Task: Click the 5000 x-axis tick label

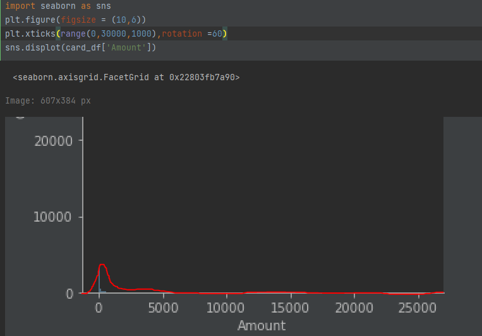Action: point(163,308)
